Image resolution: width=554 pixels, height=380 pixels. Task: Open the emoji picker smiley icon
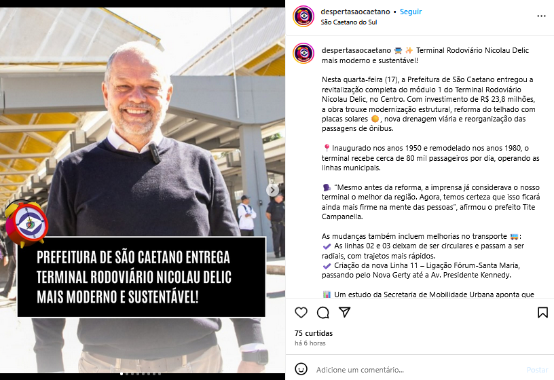click(x=301, y=369)
